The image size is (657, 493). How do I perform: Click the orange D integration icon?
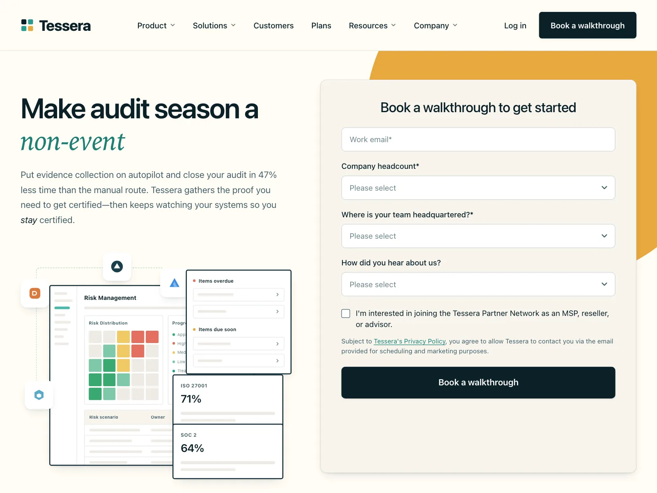tap(35, 293)
